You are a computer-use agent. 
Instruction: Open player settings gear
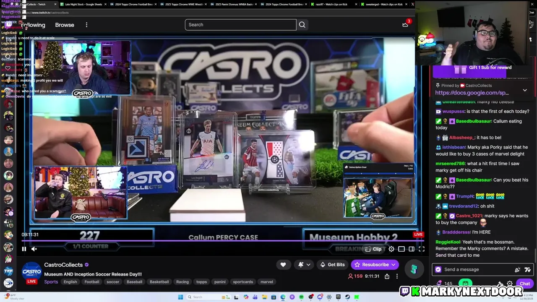click(x=391, y=249)
